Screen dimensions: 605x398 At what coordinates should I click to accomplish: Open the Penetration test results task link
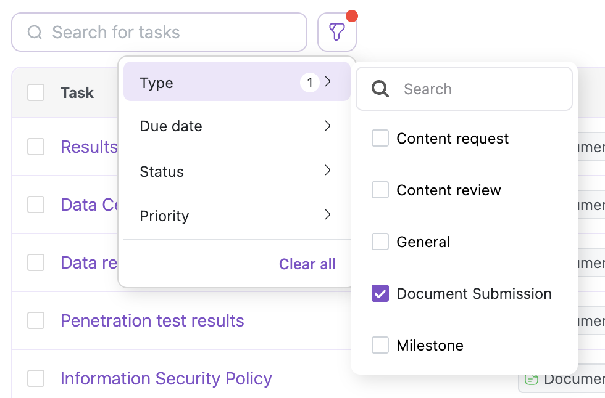152,321
